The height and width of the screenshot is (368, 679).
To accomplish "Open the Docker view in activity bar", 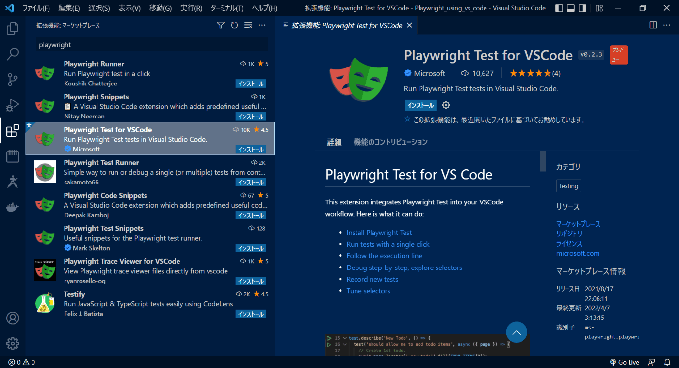I will click(x=13, y=207).
